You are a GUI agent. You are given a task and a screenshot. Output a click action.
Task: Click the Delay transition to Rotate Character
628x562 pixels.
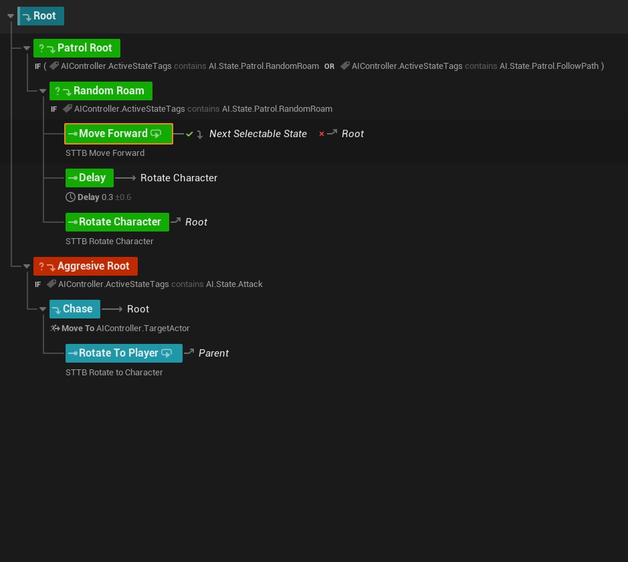(179, 178)
